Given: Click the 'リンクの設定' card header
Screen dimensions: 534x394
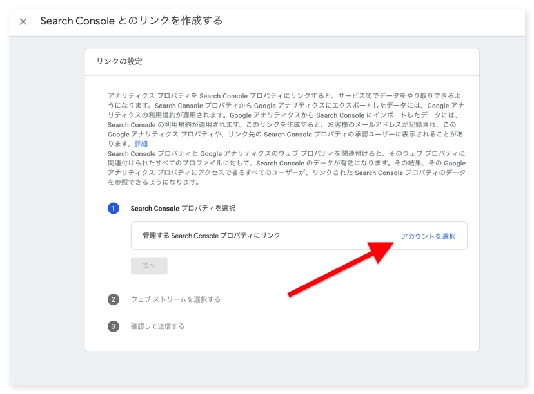Looking at the screenshot, I should coord(119,62).
